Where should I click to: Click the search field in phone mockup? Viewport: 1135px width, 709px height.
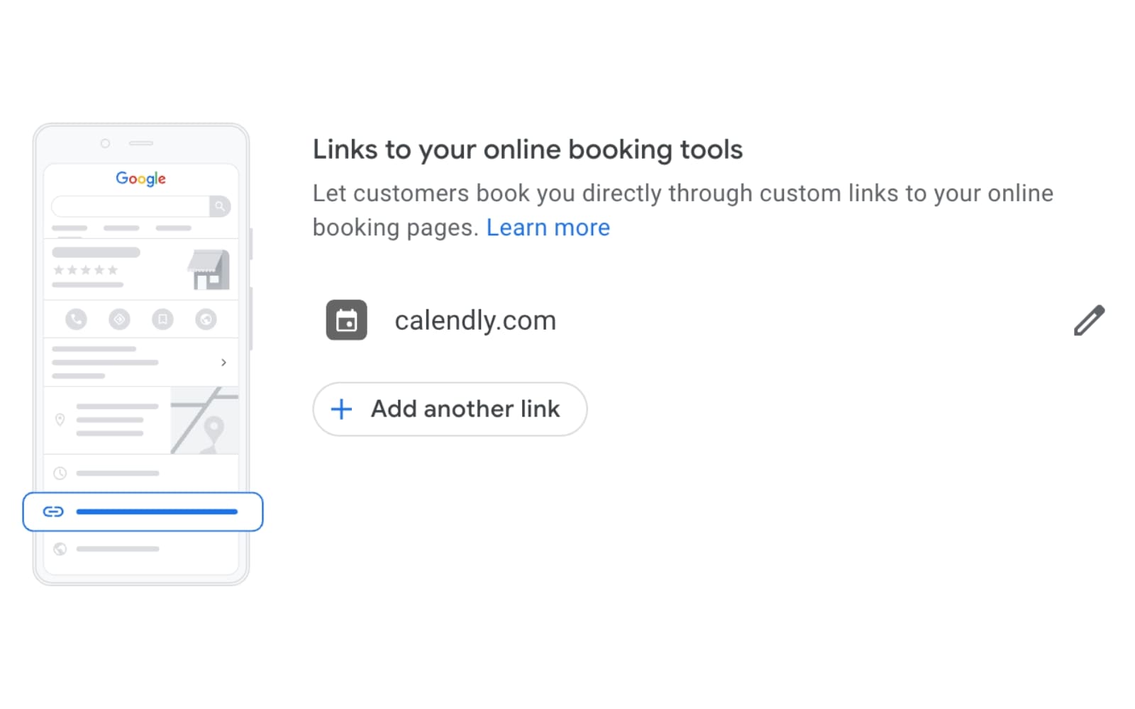(x=131, y=206)
